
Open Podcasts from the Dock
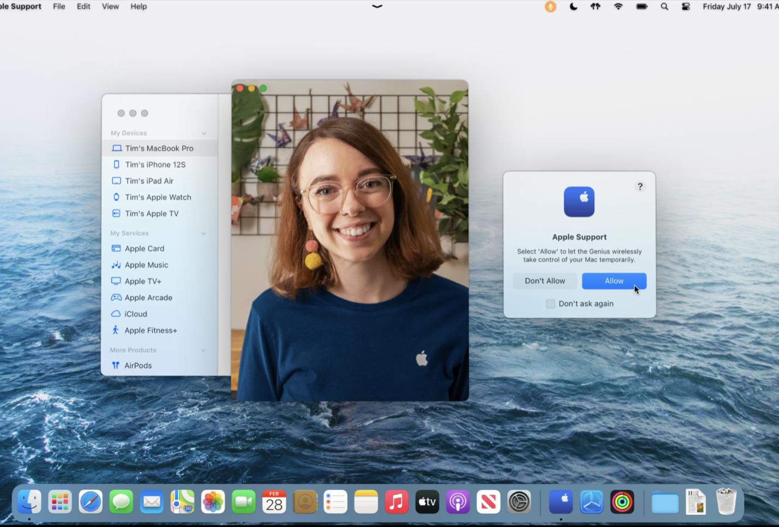[x=458, y=501]
